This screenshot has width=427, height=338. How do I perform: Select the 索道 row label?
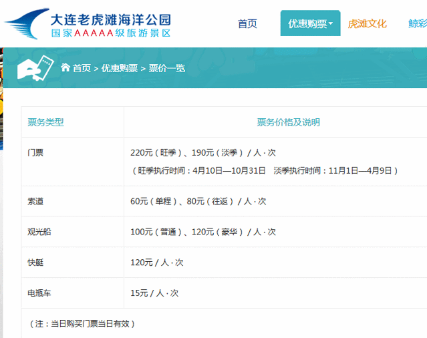35,201
